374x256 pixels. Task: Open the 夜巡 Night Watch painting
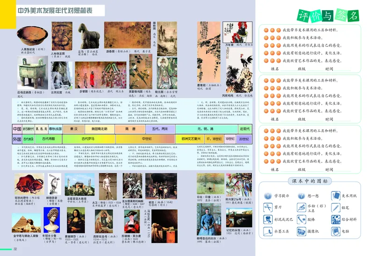(161, 186)
